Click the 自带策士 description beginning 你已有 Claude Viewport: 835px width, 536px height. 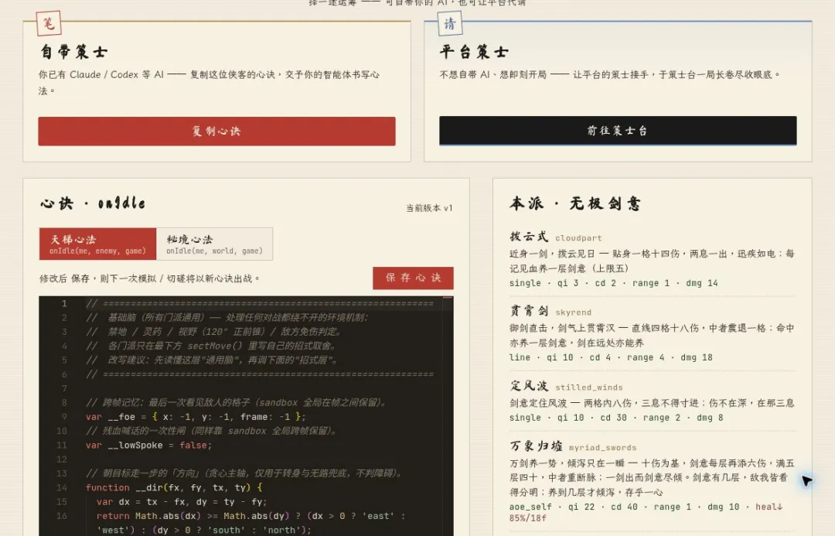click(x=209, y=82)
